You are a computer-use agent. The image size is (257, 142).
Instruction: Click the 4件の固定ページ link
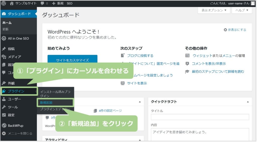[110, 111]
